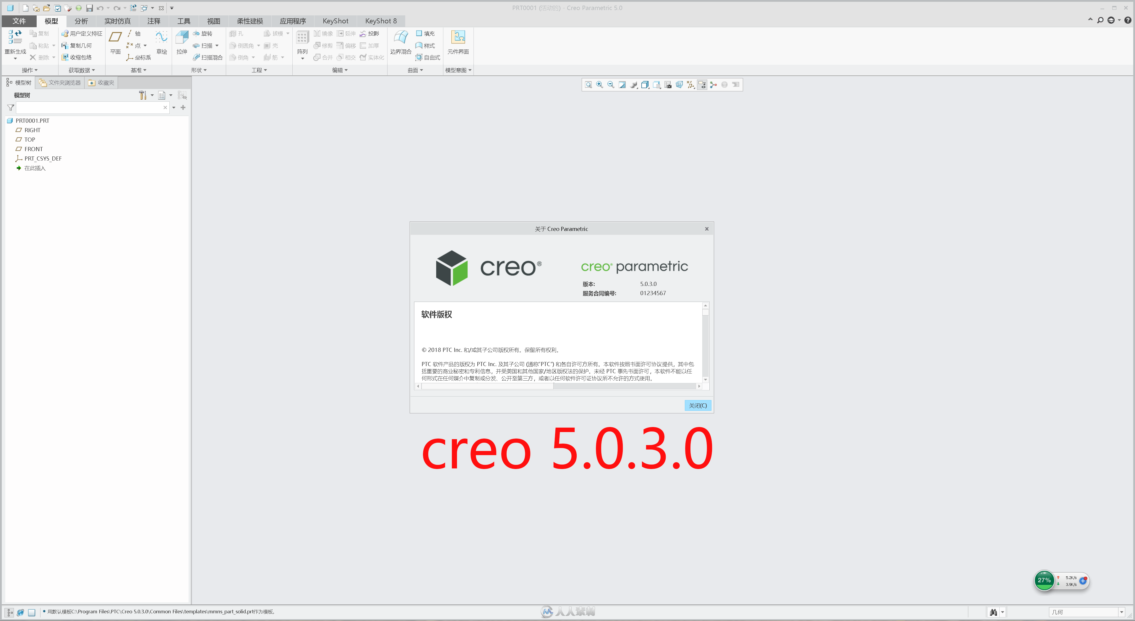
Task: Click the Save icon in quick access toolbar
Action: pos(90,8)
